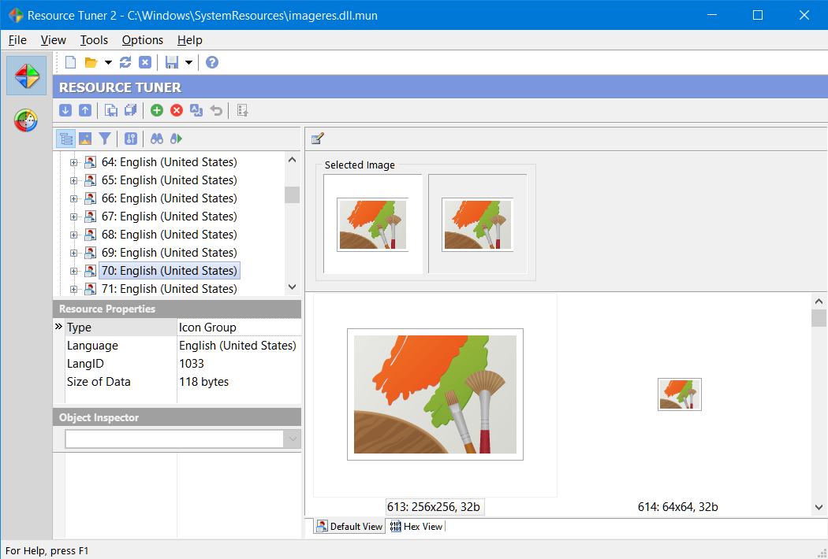Click the '614: 64x64, 32b' label
Screen dimensions: 828x559
pos(677,507)
